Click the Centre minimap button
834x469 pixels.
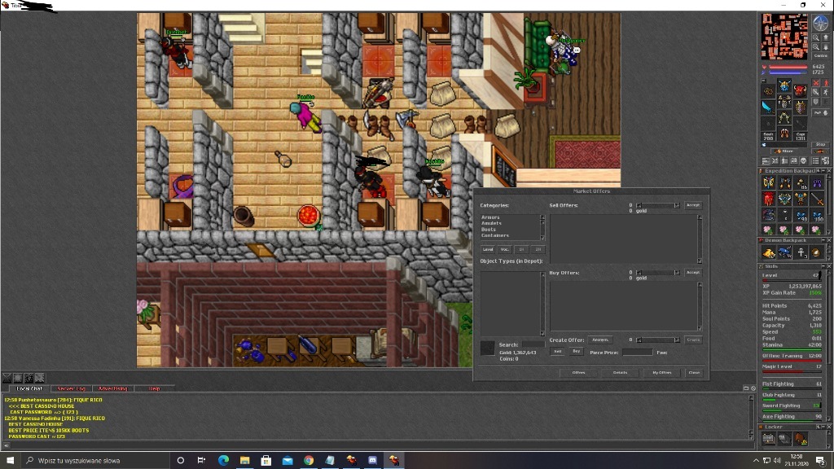pyautogui.click(x=821, y=56)
